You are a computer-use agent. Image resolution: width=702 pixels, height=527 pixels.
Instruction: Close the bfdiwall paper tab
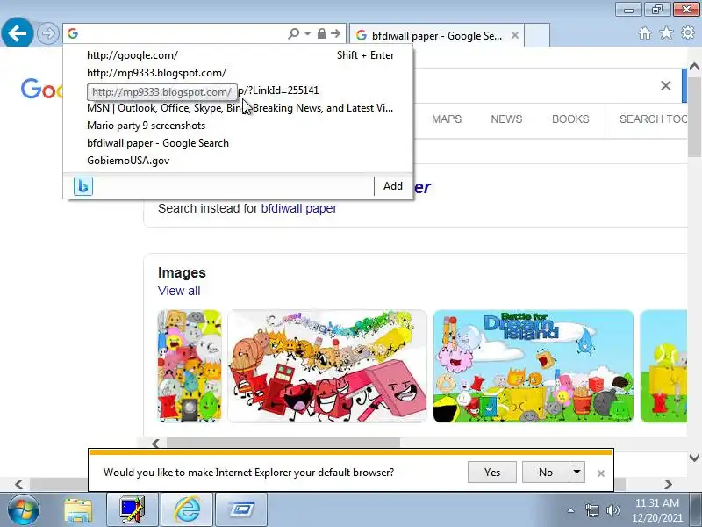[x=515, y=35]
